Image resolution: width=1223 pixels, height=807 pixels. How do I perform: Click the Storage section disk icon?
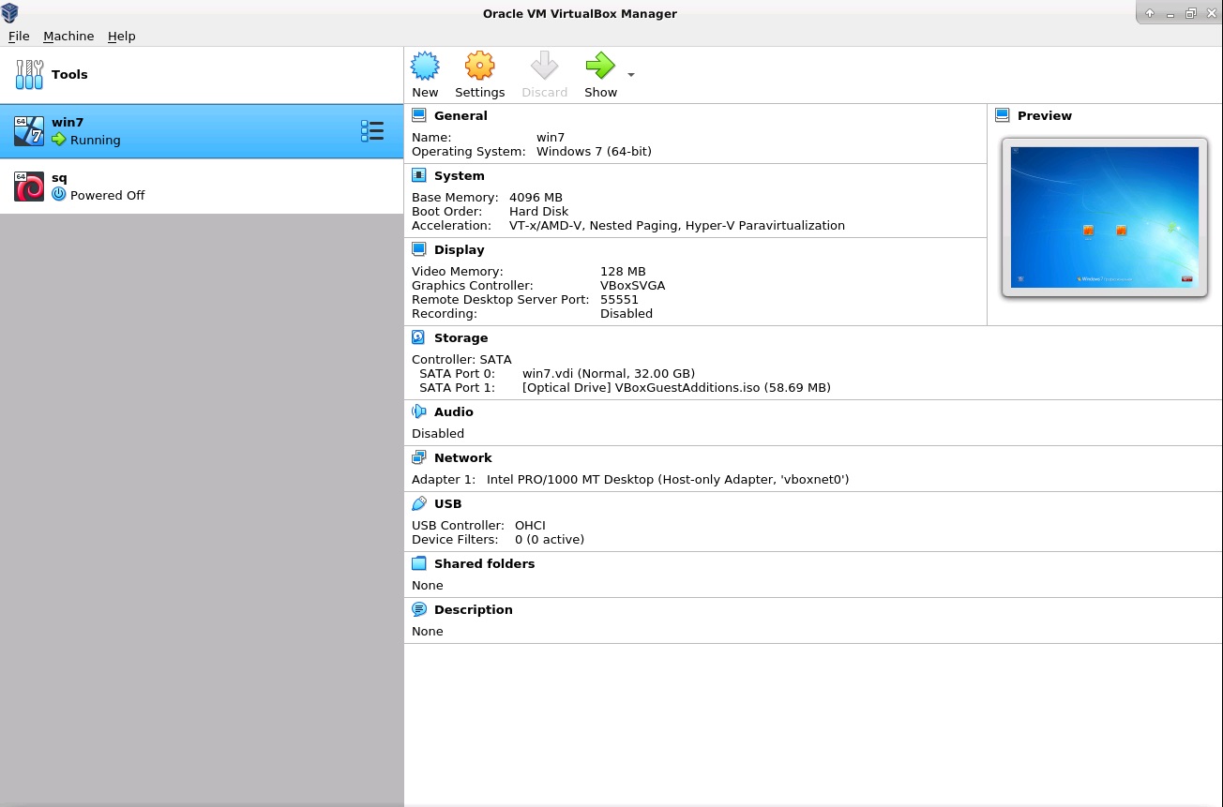(x=419, y=337)
